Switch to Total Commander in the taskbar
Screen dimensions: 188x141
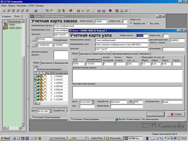[x=58, y=138]
